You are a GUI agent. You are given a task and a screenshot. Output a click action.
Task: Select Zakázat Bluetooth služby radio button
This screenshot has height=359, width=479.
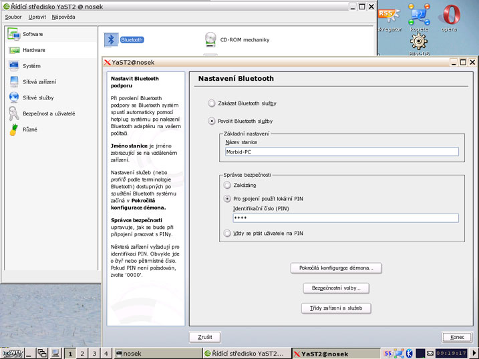coord(211,103)
